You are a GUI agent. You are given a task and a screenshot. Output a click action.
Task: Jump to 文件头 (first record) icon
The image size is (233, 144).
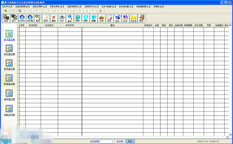point(22,18)
